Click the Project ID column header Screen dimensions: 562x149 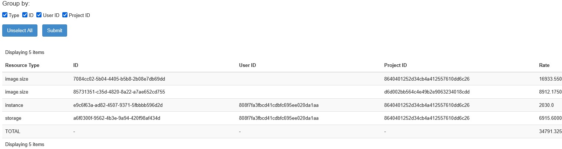[x=396, y=65]
